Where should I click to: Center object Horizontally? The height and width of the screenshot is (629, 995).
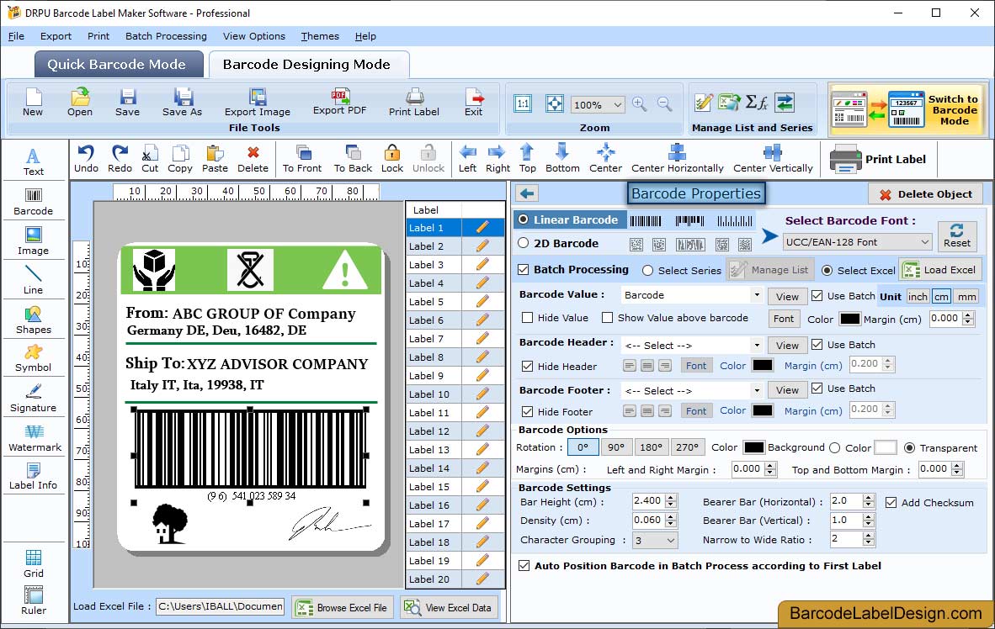(677, 159)
